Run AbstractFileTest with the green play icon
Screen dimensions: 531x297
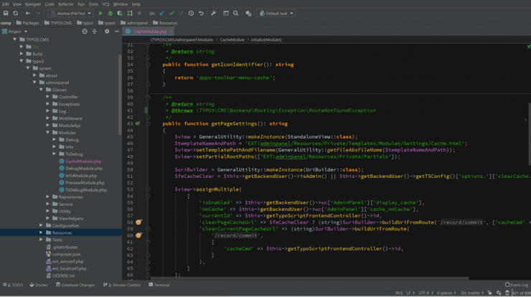click(x=100, y=13)
